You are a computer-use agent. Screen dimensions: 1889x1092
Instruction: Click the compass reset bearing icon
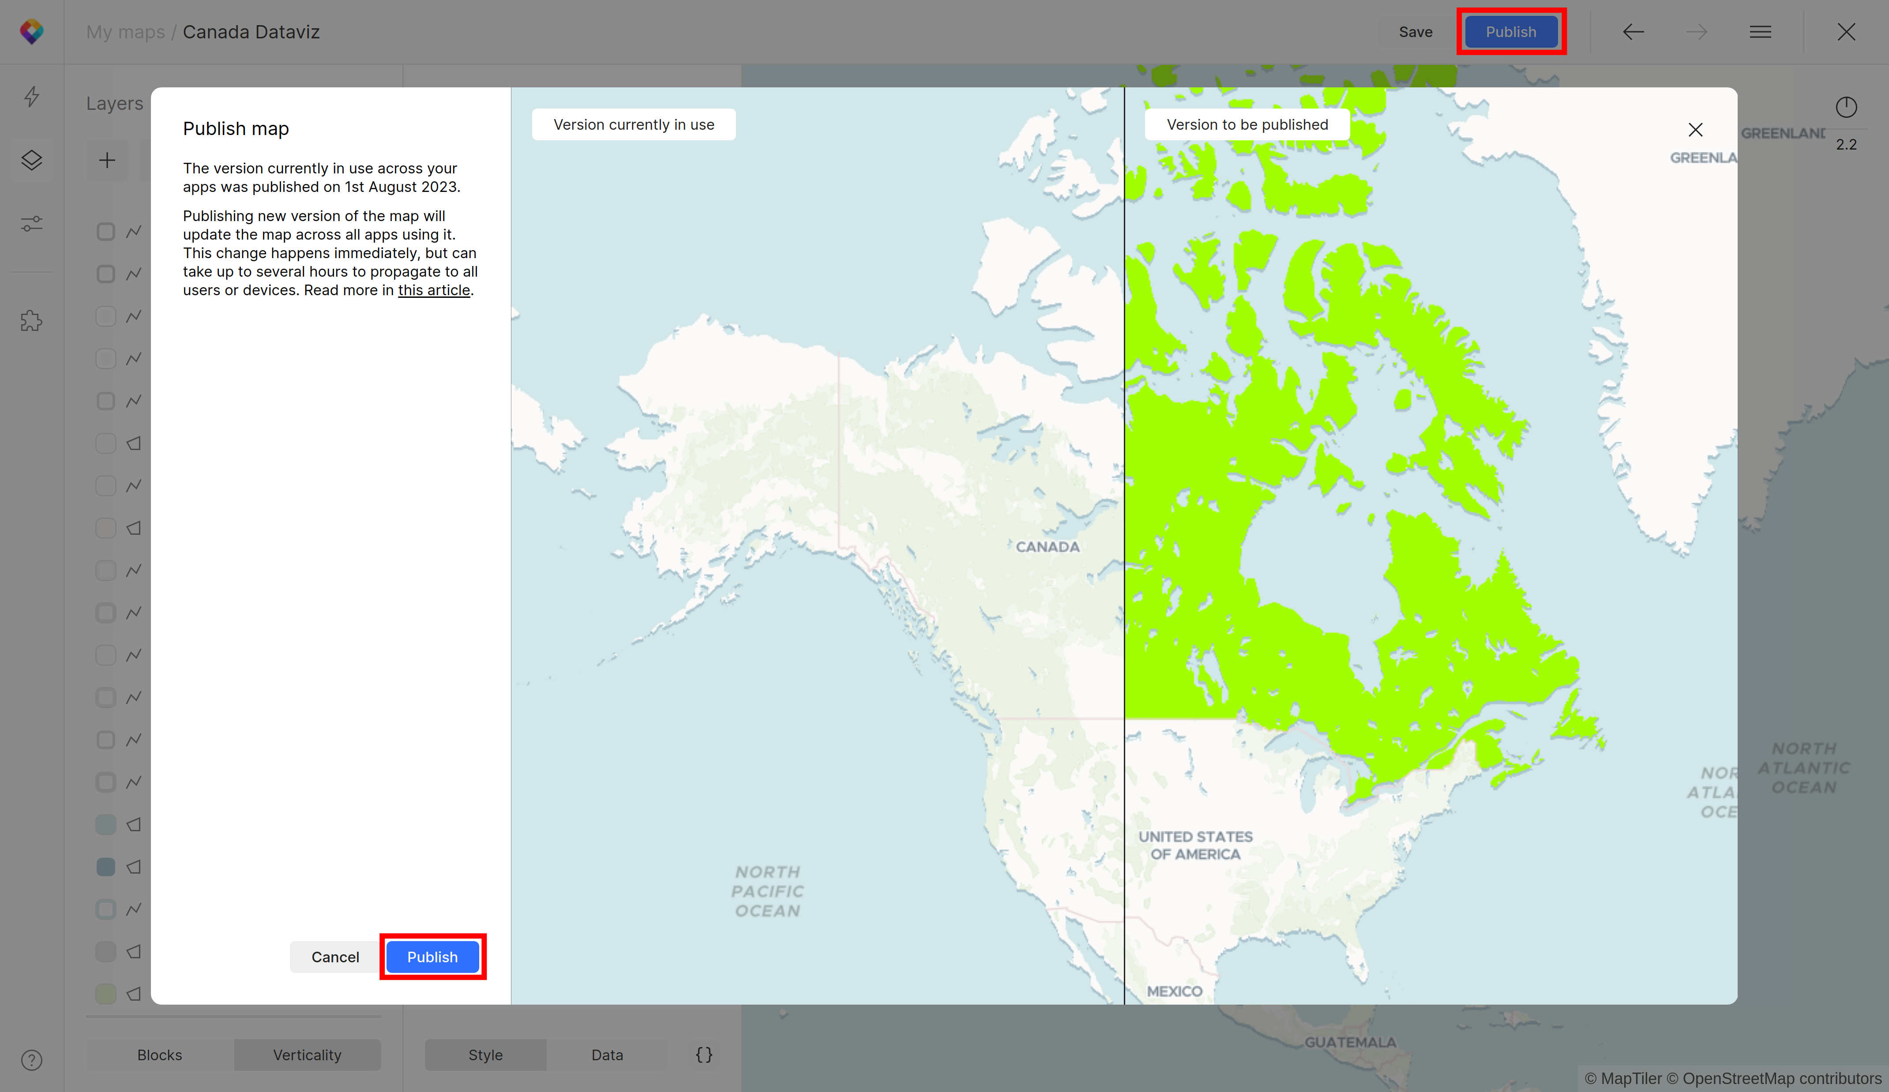click(1845, 107)
